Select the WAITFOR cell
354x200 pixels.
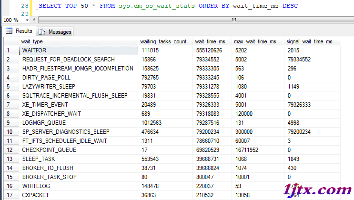(x=78, y=50)
